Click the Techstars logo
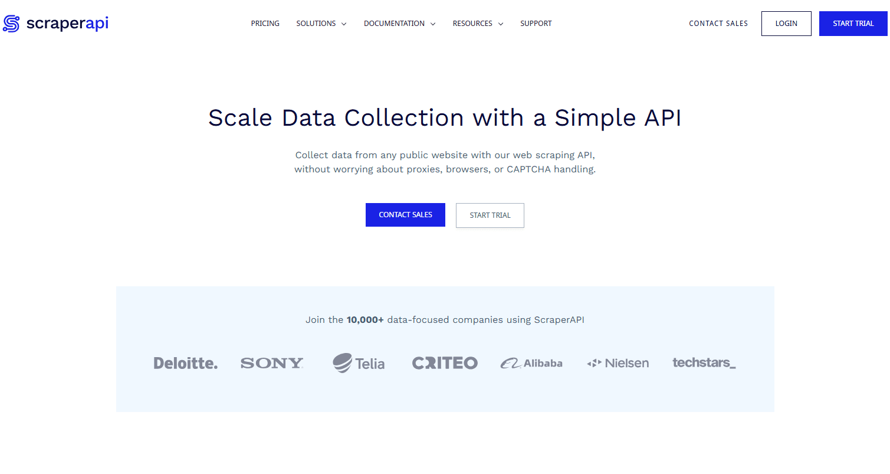This screenshot has height=474, width=890. tap(704, 362)
